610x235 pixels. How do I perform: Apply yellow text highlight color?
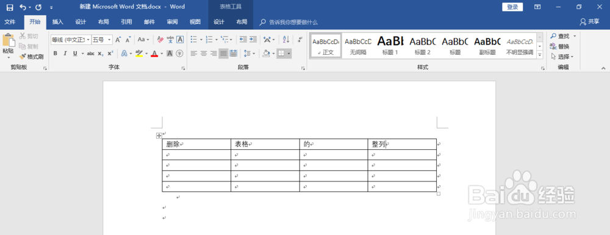[139, 53]
